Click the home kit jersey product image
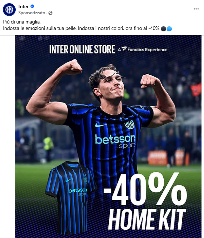 [x=71, y=198]
